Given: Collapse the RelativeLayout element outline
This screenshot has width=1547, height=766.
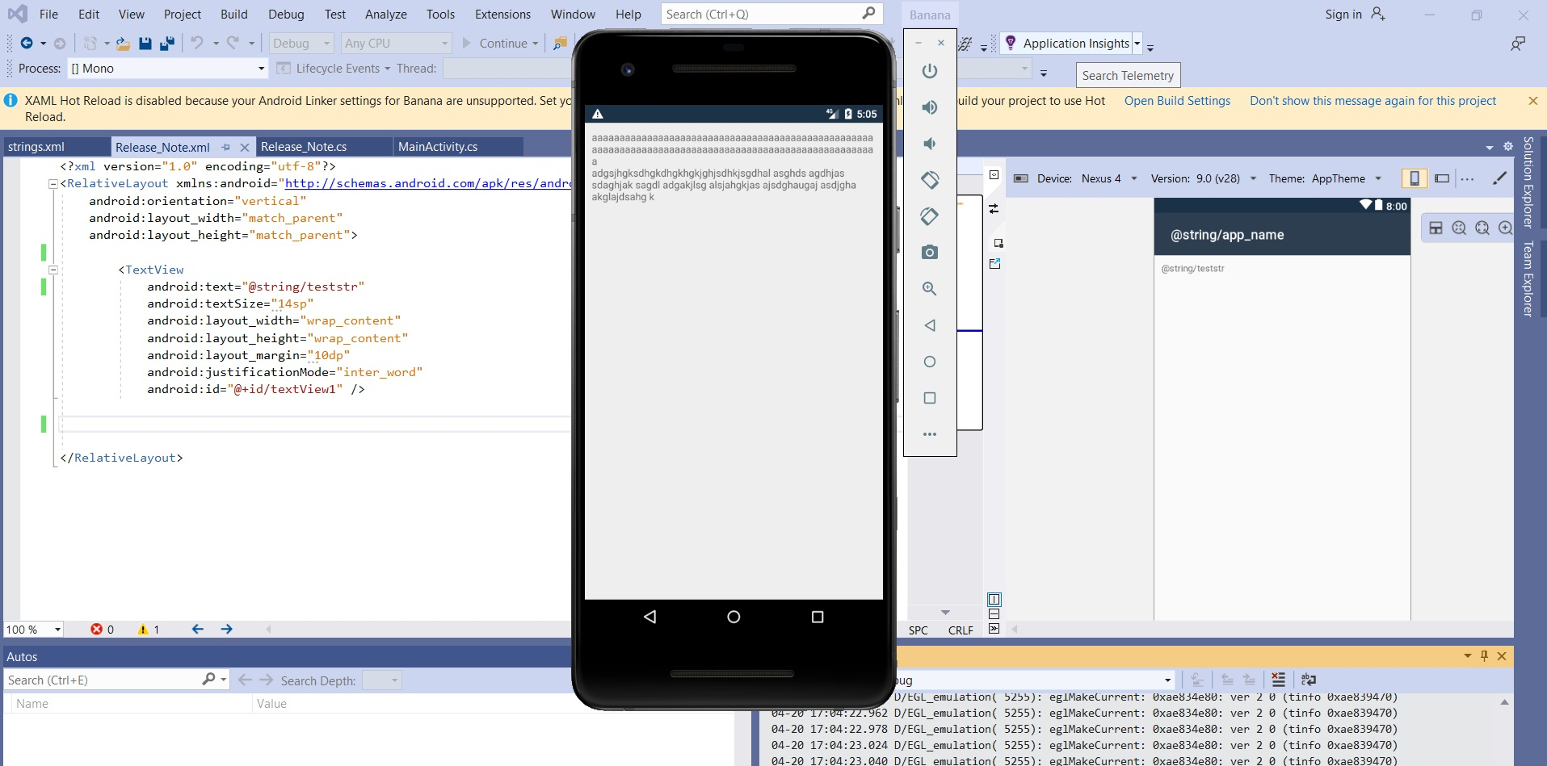Looking at the screenshot, I should pos(53,184).
